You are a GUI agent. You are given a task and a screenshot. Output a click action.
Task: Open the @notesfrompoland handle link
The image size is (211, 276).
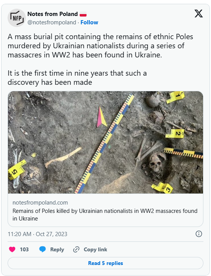pos(52,22)
